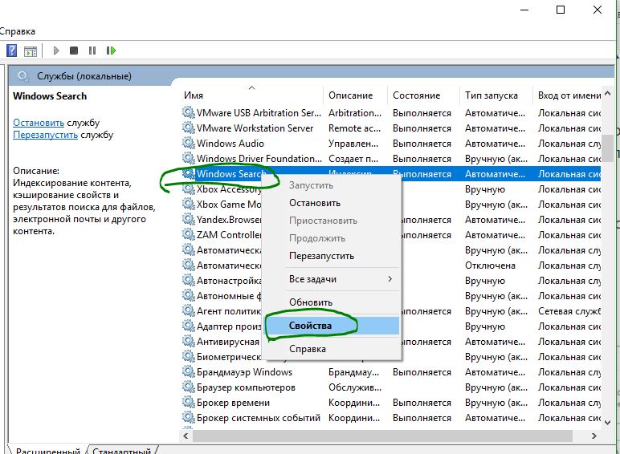Click the Help question mark toolbar icon
Screen dimensions: 620x454
12,51
